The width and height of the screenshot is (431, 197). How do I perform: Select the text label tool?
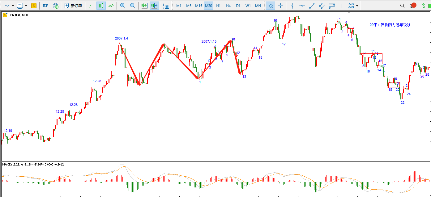point(342,6)
